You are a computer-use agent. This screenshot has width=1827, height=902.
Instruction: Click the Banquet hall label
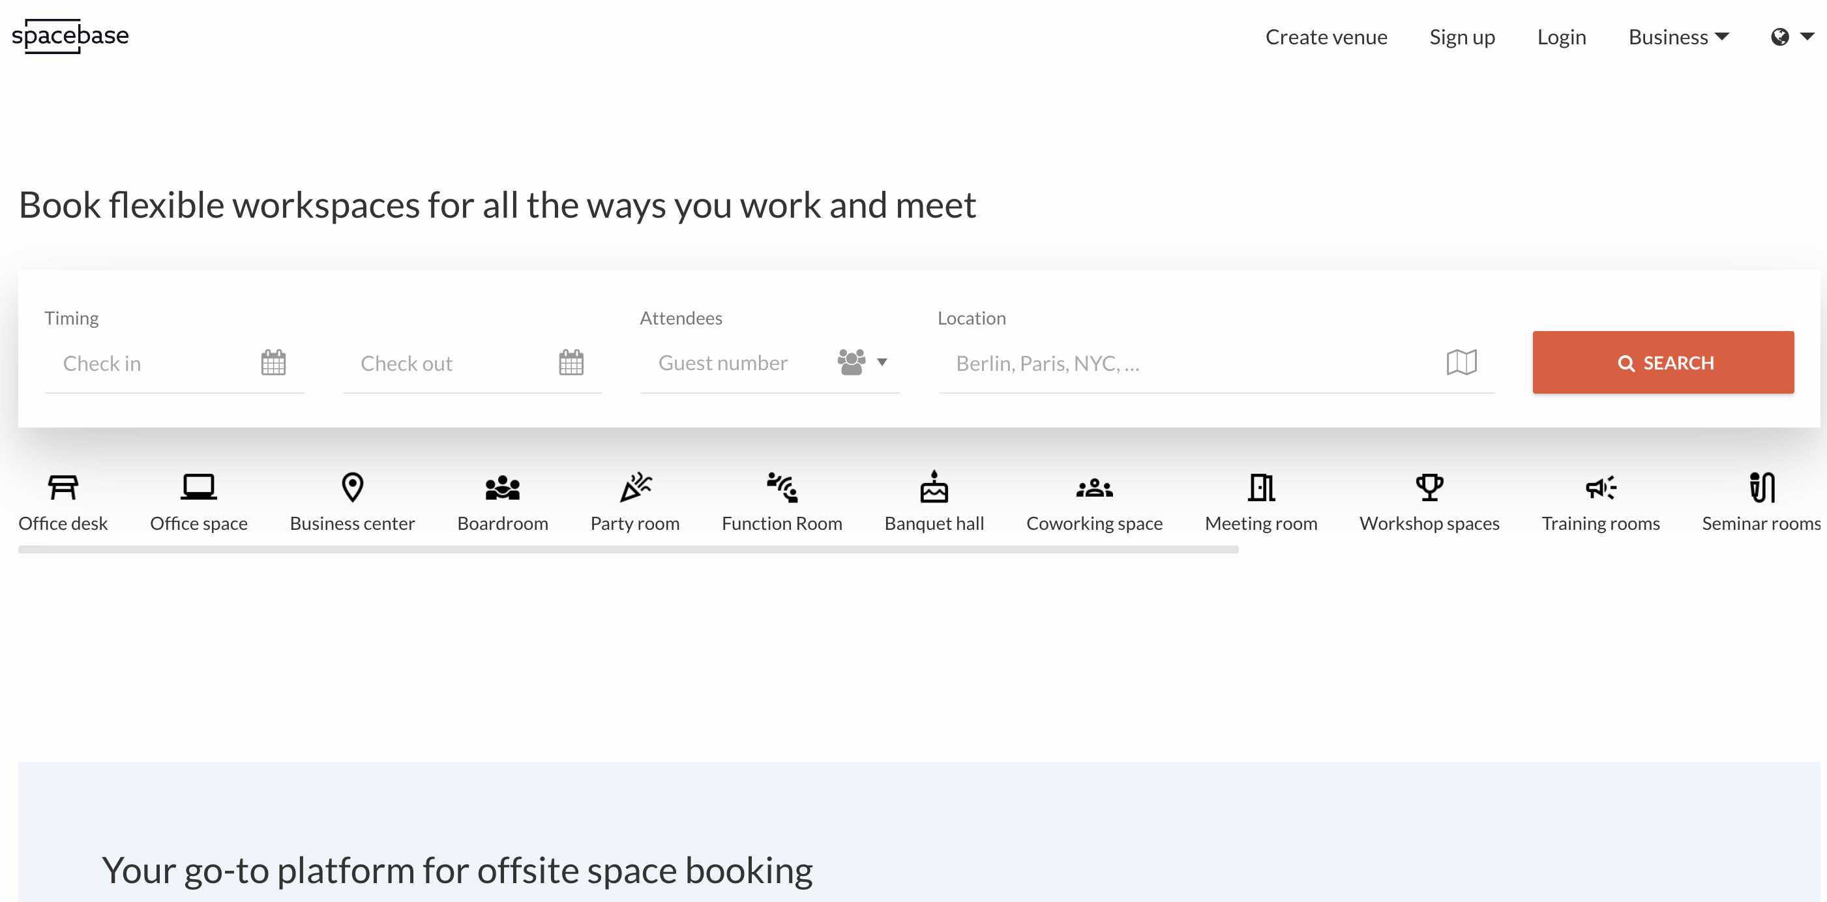click(x=934, y=523)
